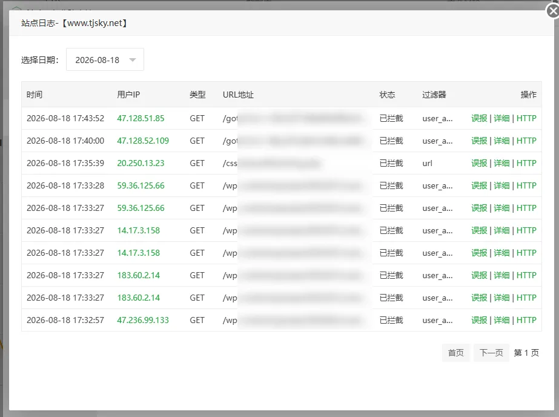This screenshot has height=417, width=559.
Task: Go to next page with 下一页
Action: (x=491, y=353)
